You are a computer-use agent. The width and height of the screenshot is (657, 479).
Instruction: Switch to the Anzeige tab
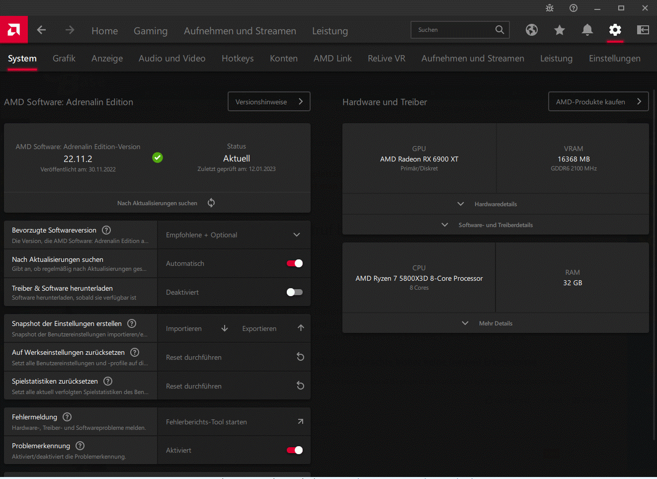[x=107, y=59]
